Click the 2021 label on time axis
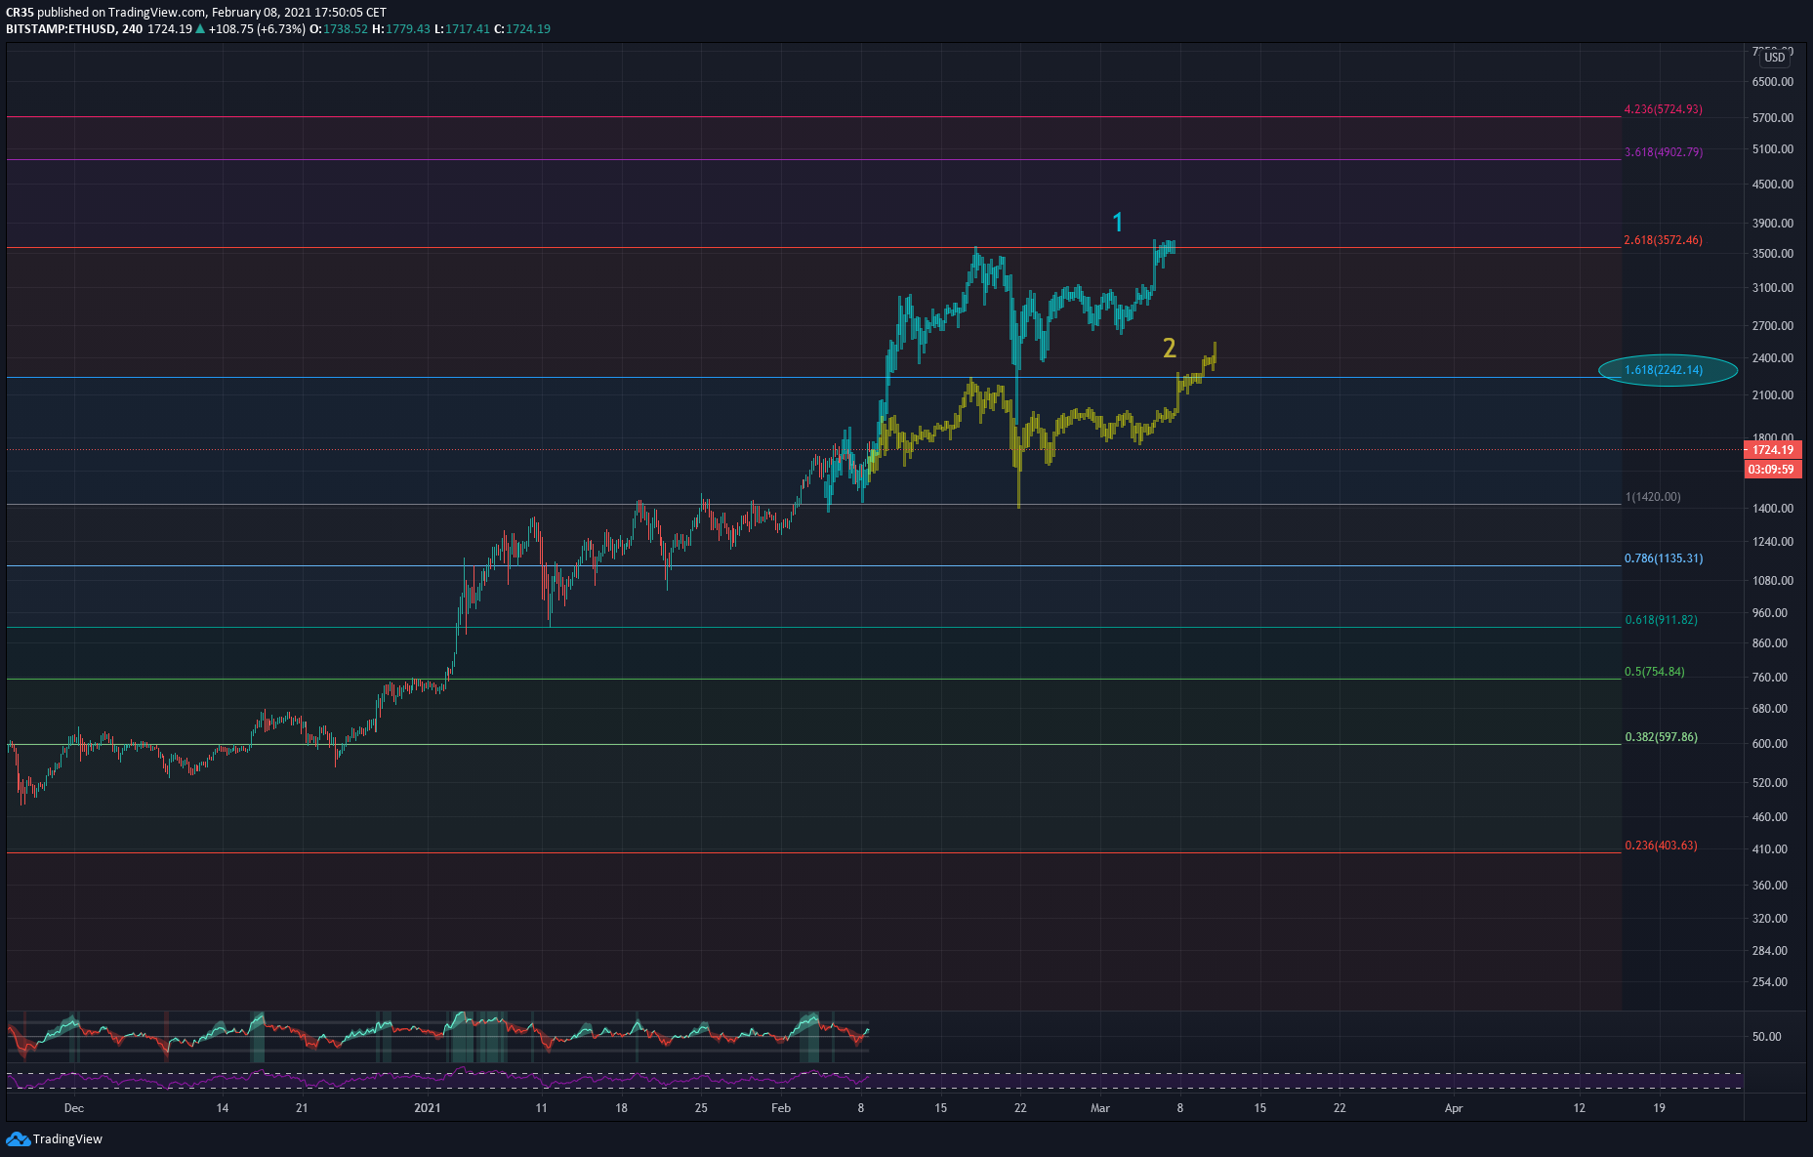 (428, 1108)
